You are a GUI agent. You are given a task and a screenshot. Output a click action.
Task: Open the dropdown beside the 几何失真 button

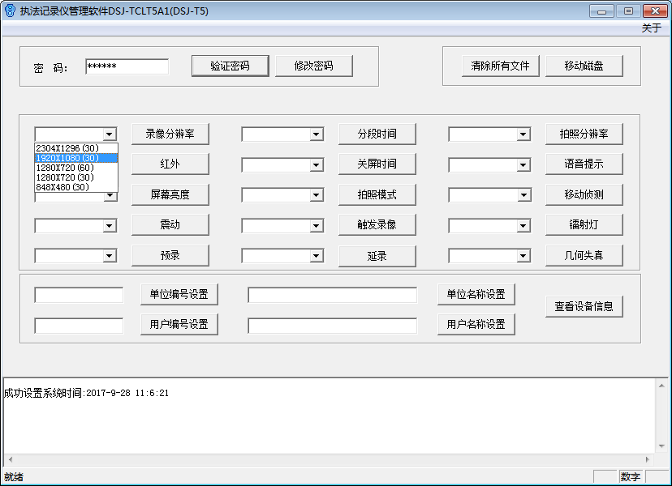(523, 256)
